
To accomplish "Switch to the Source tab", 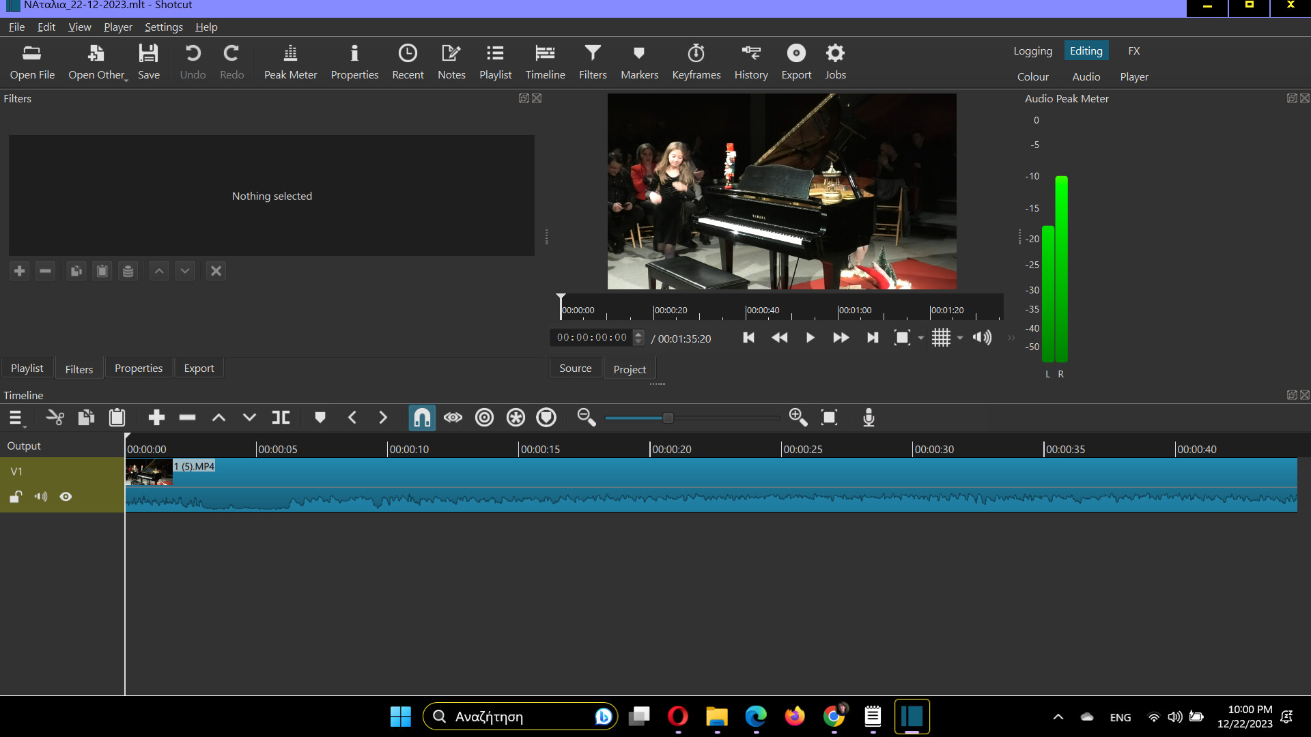I will (575, 368).
